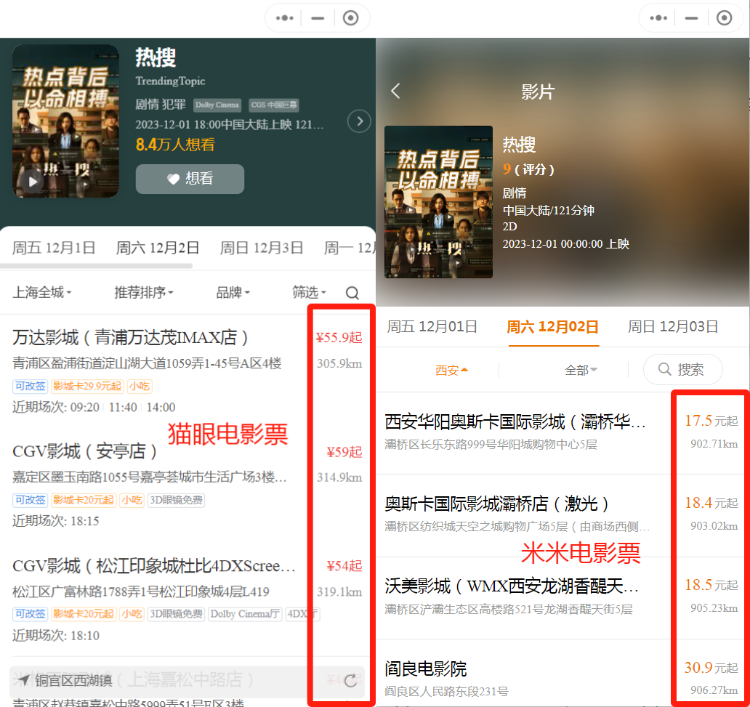This screenshot has width=750, height=707.
Task: Open the 热搜 poster thumbnail in the right panel
Action: tap(439, 202)
